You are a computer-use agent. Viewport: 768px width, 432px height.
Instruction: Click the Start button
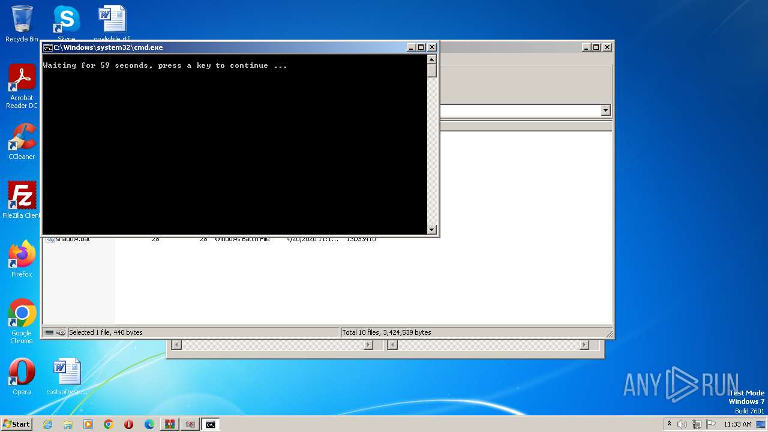(x=16, y=424)
